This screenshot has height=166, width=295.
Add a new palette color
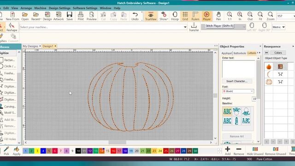(228, 151)
